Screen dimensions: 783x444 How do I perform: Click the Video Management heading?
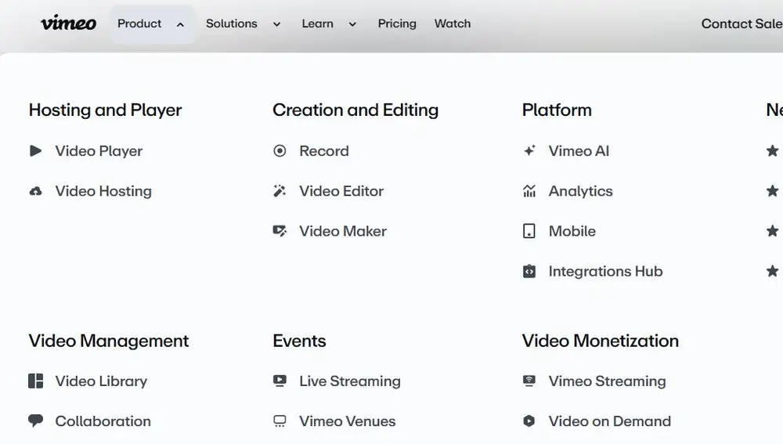pos(109,341)
